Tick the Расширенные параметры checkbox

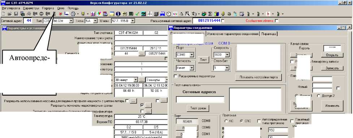click(176, 76)
